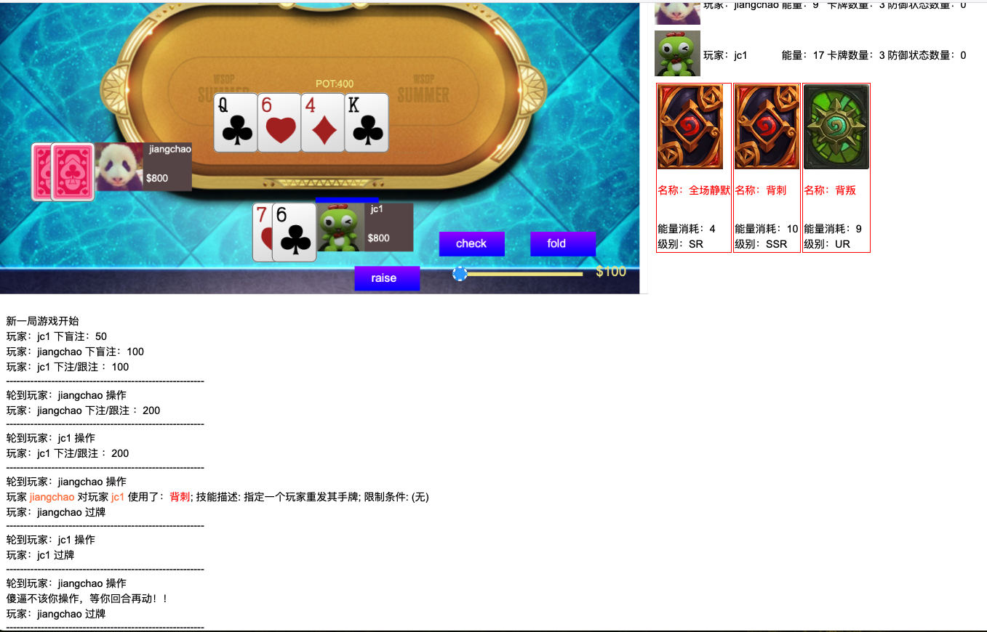The height and width of the screenshot is (632, 987).
Task: Click the Queen of clubs community card
Action: [x=236, y=123]
